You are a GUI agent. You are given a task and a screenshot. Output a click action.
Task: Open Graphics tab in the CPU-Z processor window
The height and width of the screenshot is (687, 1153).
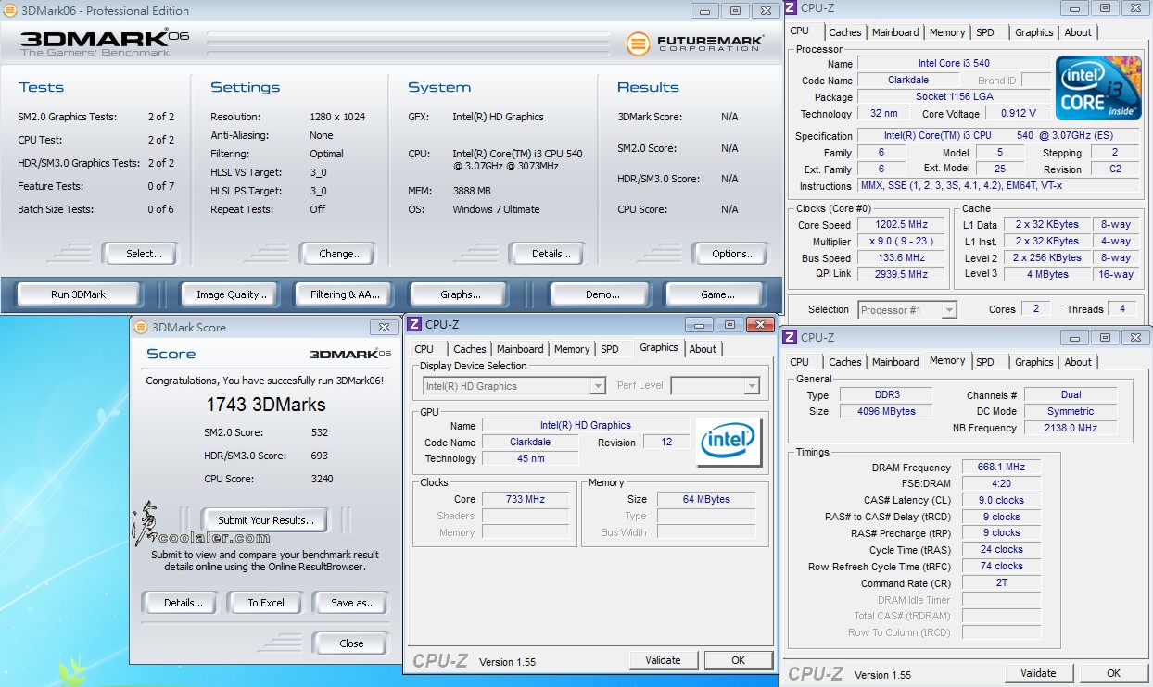click(1034, 32)
